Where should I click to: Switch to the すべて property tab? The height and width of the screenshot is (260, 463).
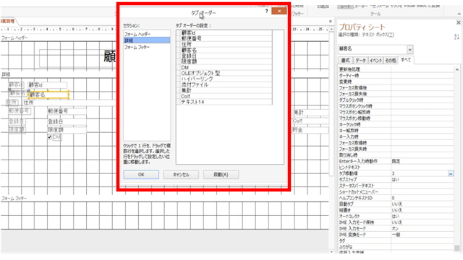[406, 60]
